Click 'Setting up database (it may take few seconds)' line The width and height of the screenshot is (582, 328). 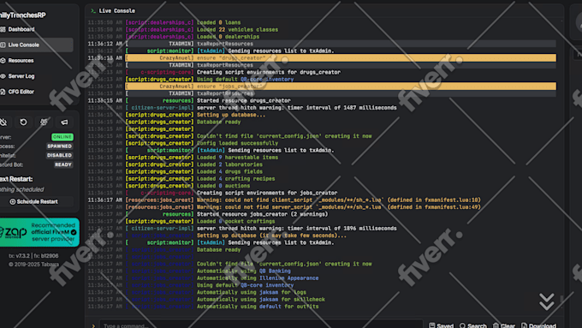[x=271, y=236]
